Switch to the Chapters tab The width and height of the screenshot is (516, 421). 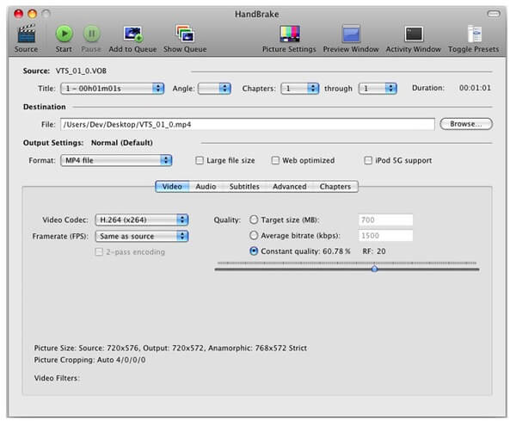335,187
